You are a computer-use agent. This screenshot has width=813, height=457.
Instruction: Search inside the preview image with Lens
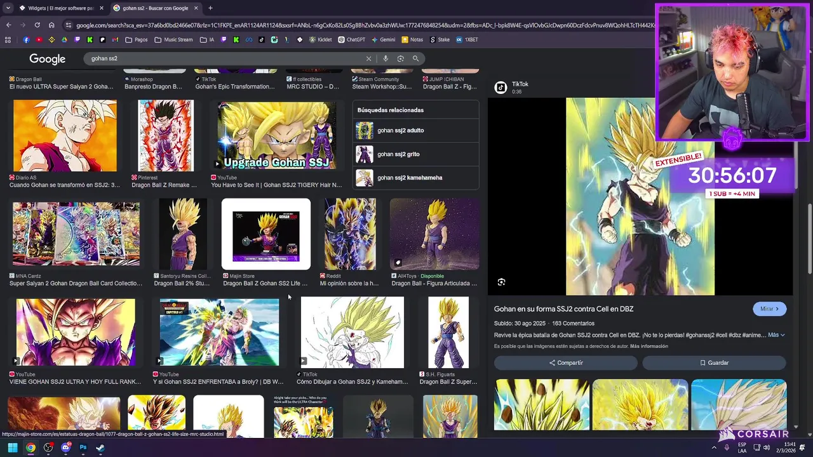tap(501, 282)
